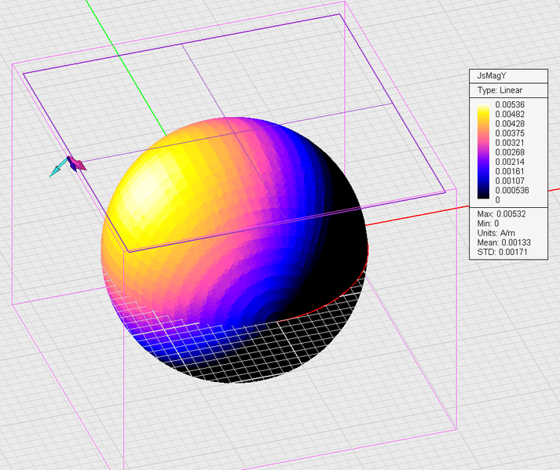Screen dimensions: 560x470
Task: Click the Min: 0 statistic
Action: coord(489,224)
